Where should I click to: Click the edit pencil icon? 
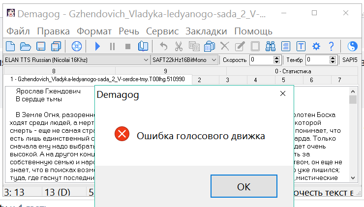coord(240,46)
